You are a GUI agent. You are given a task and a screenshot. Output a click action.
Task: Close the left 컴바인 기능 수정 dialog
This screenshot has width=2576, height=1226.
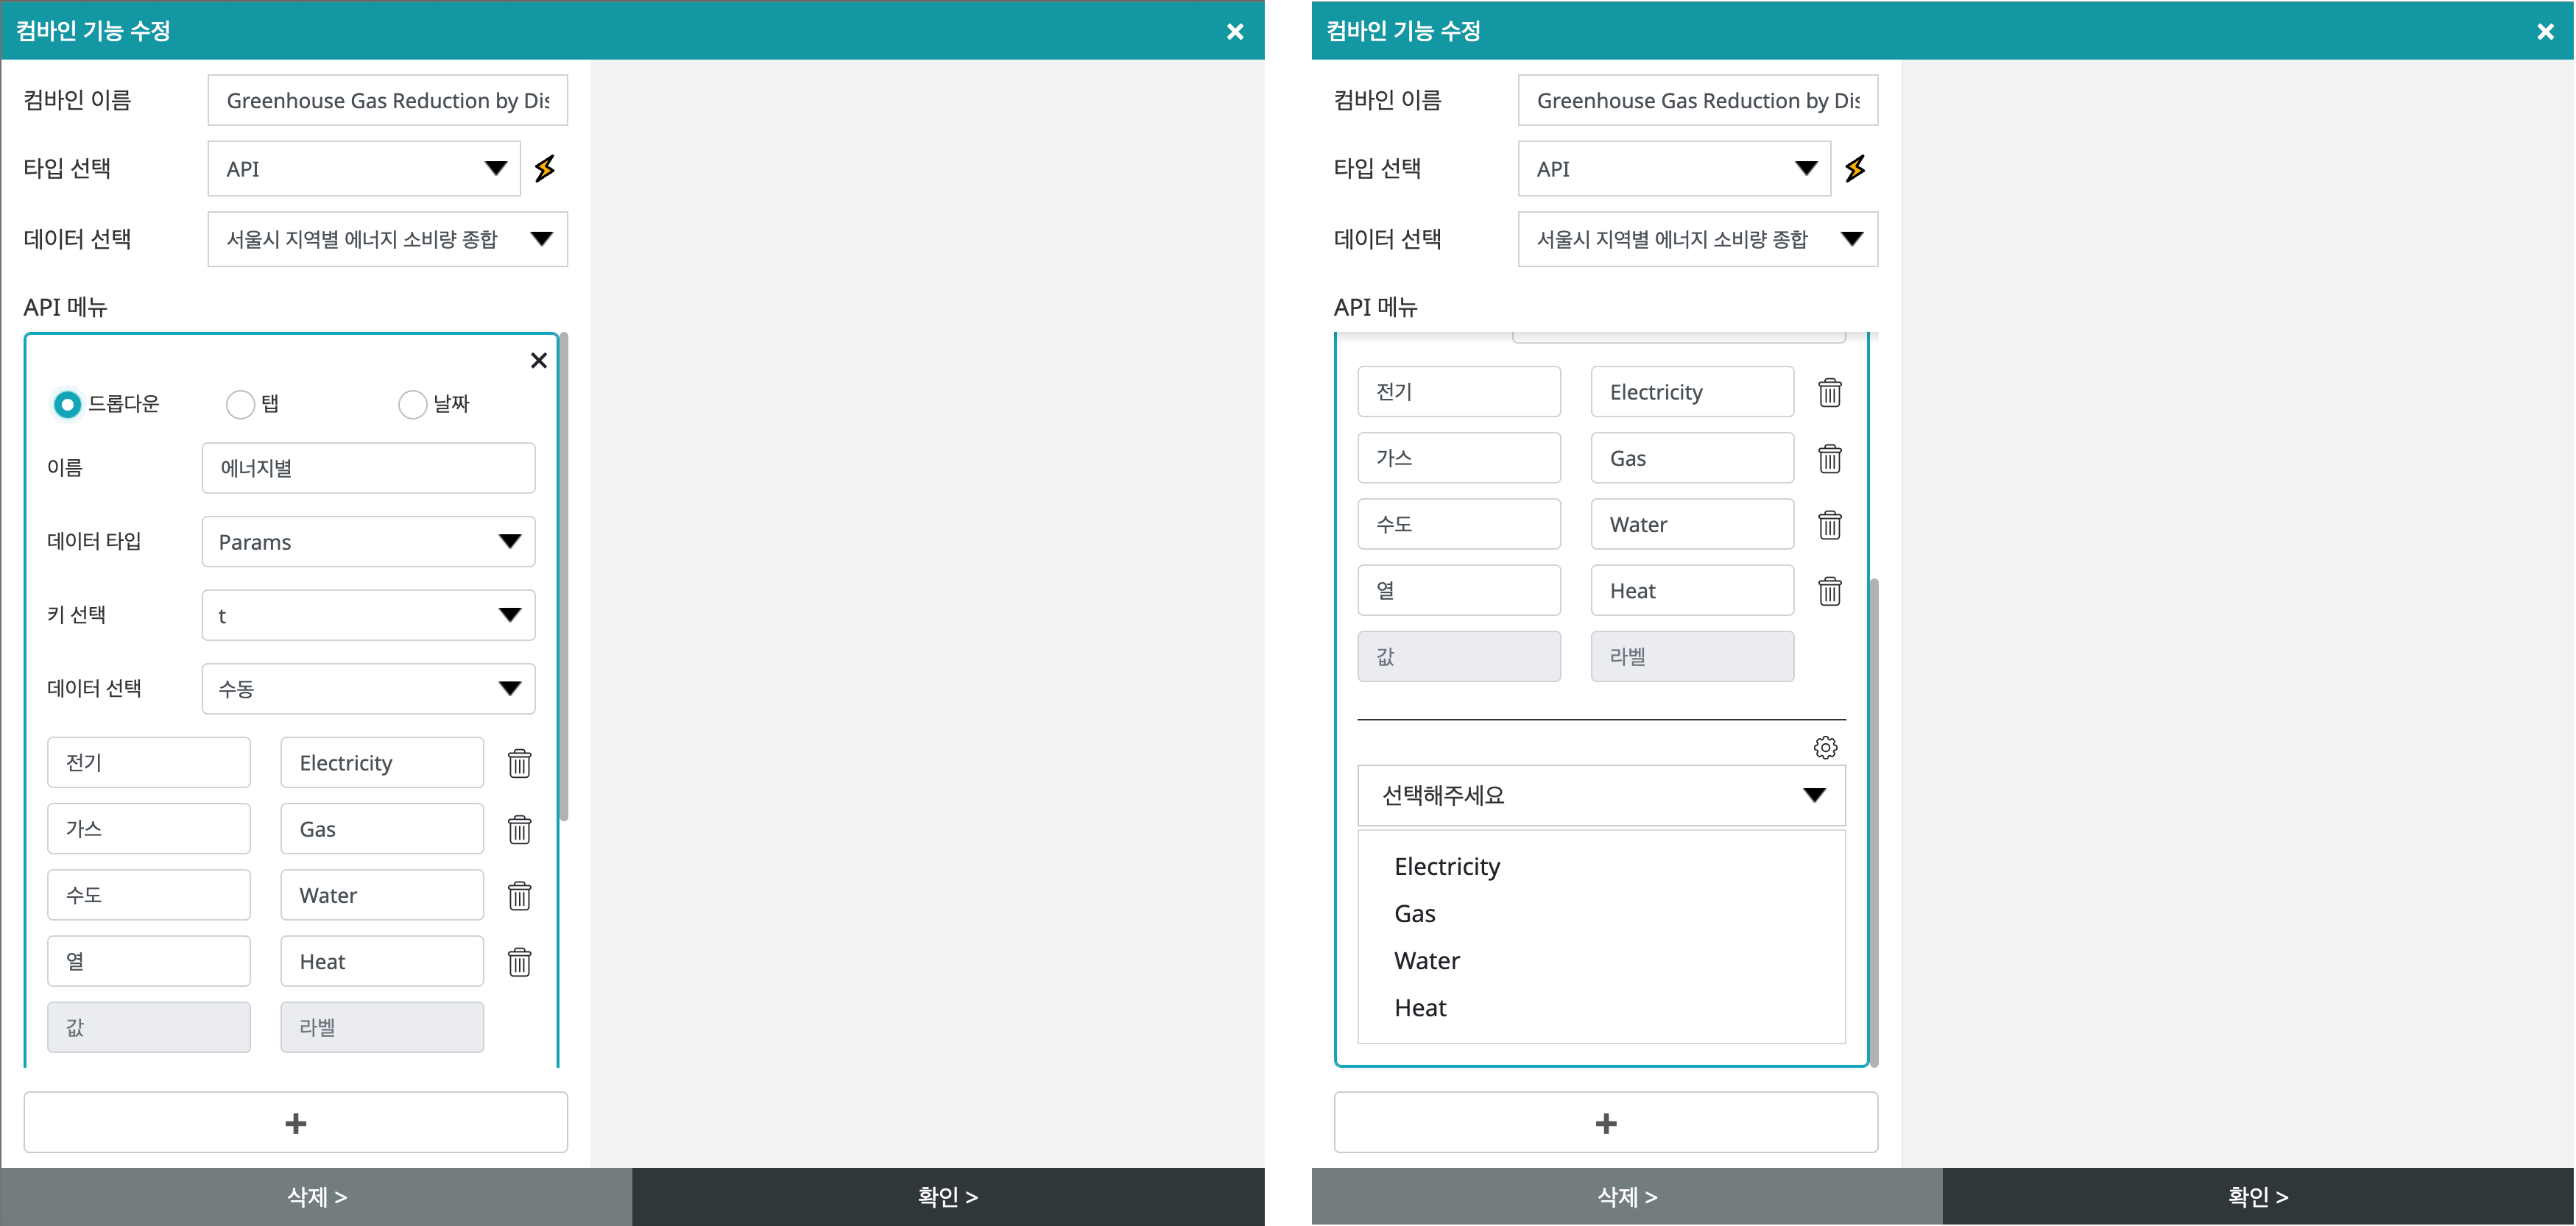tap(1235, 32)
